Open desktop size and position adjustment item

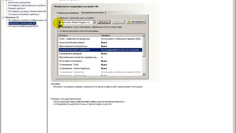(27, 11)
